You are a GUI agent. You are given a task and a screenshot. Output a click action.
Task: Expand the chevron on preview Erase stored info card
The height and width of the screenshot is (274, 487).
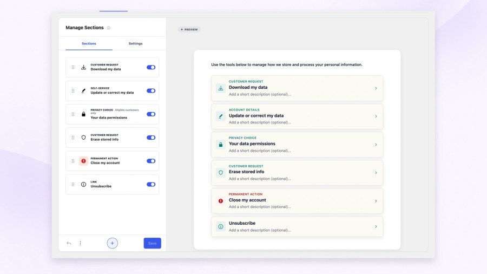click(376, 172)
